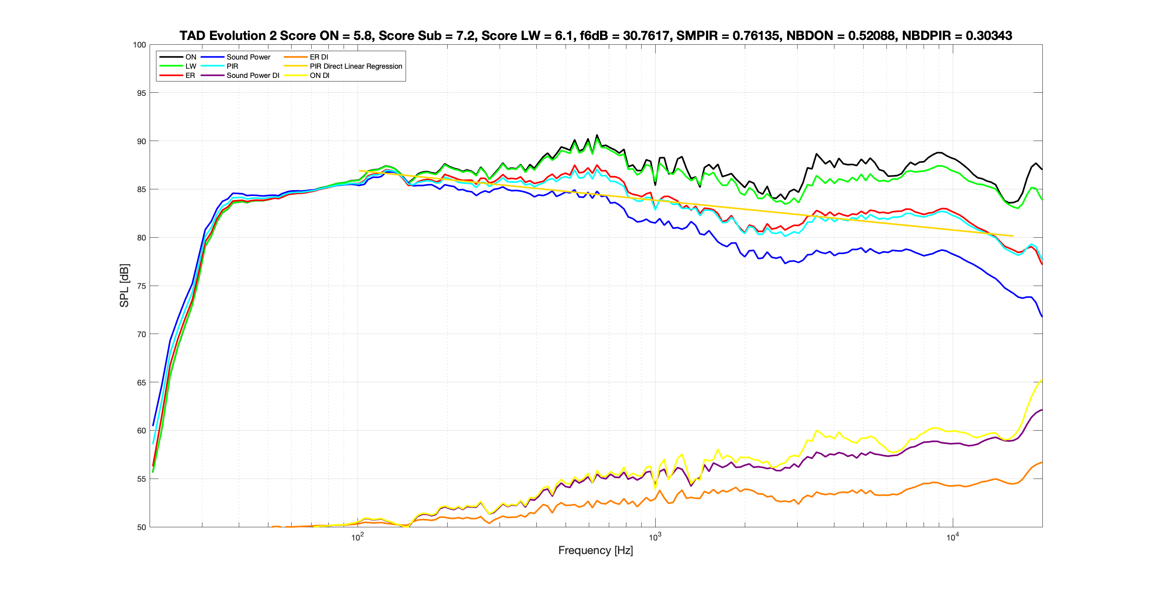
Task: Click the Frequency [Hz] axis label
Action: tap(596, 550)
